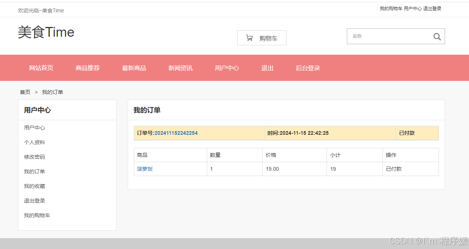Open order number 202411152242254 link
Viewport: 469px width, 249px height.
click(x=176, y=133)
